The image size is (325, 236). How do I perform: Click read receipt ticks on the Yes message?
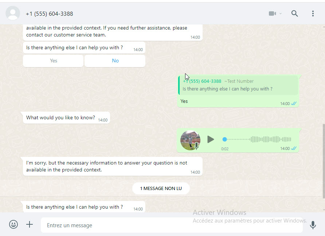[294, 103]
